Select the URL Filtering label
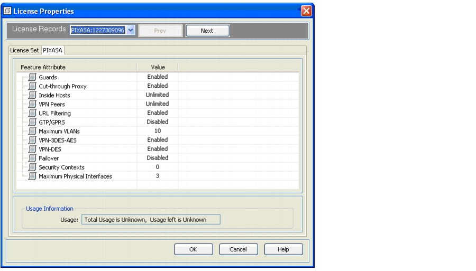This screenshot has width=476, height=271. click(x=54, y=113)
